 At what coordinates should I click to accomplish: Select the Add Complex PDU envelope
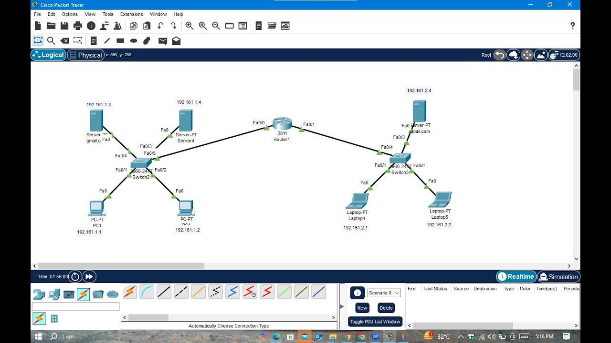(x=176, y=41)
